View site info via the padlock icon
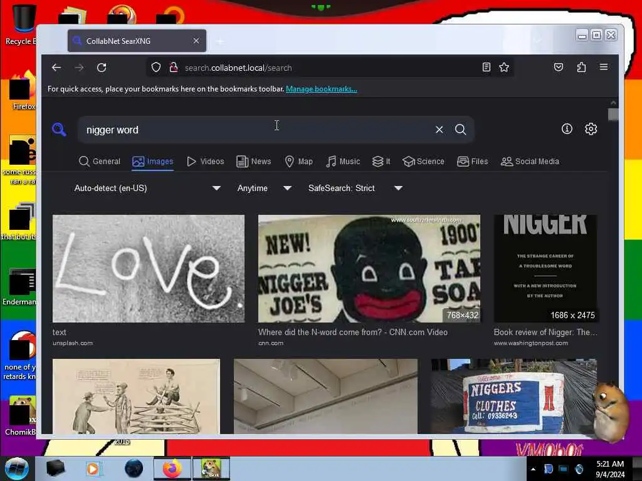642x481 pixels. [x=174, y=68]
